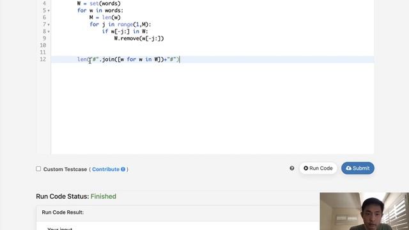Click line number 11 in the gutter
Viewport: 409px width, 230px height.
43,52
